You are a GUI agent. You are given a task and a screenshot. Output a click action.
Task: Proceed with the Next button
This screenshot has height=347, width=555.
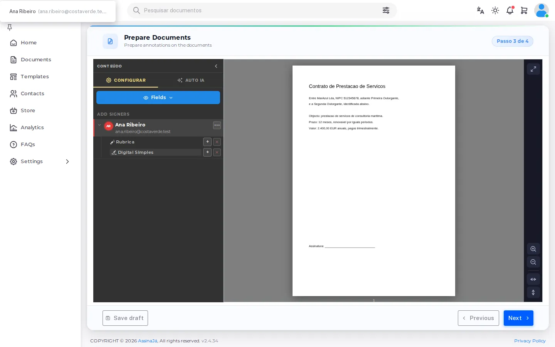518,318
